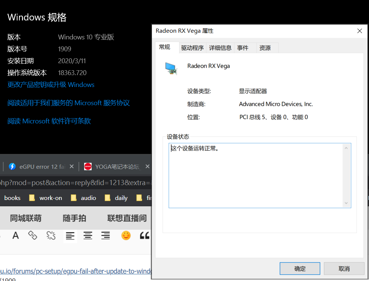This screenshot has height=281, width=369.
Task: Close the eGPU error 12 browser tab
Action: point(72,167)
